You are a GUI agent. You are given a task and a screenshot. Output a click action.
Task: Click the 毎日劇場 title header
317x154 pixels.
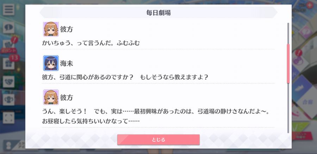(x=158, y=13)
